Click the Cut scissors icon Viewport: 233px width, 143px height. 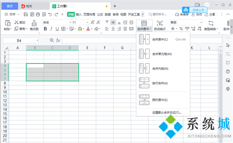point(16,22)
